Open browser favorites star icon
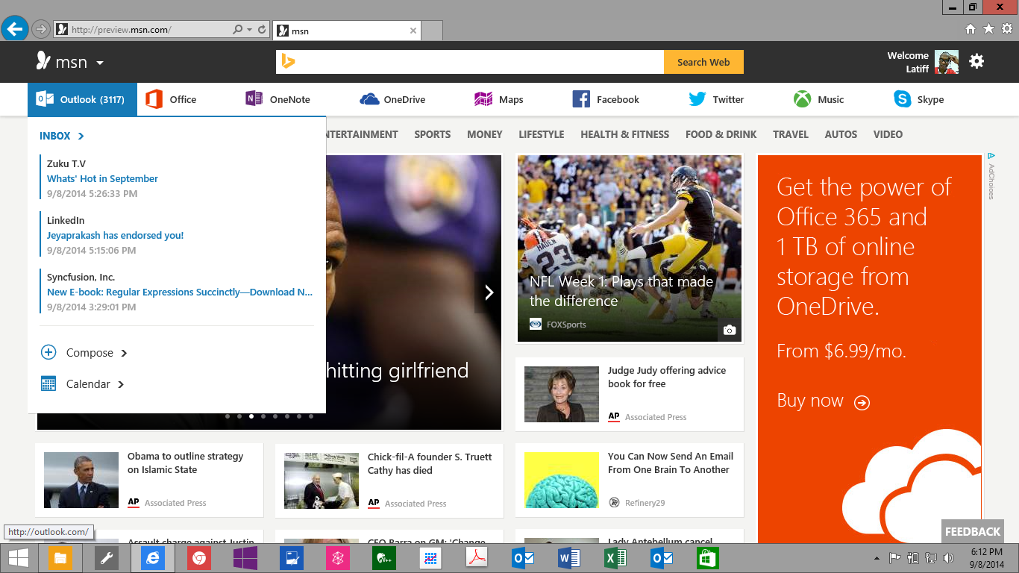 pos(989,29)
